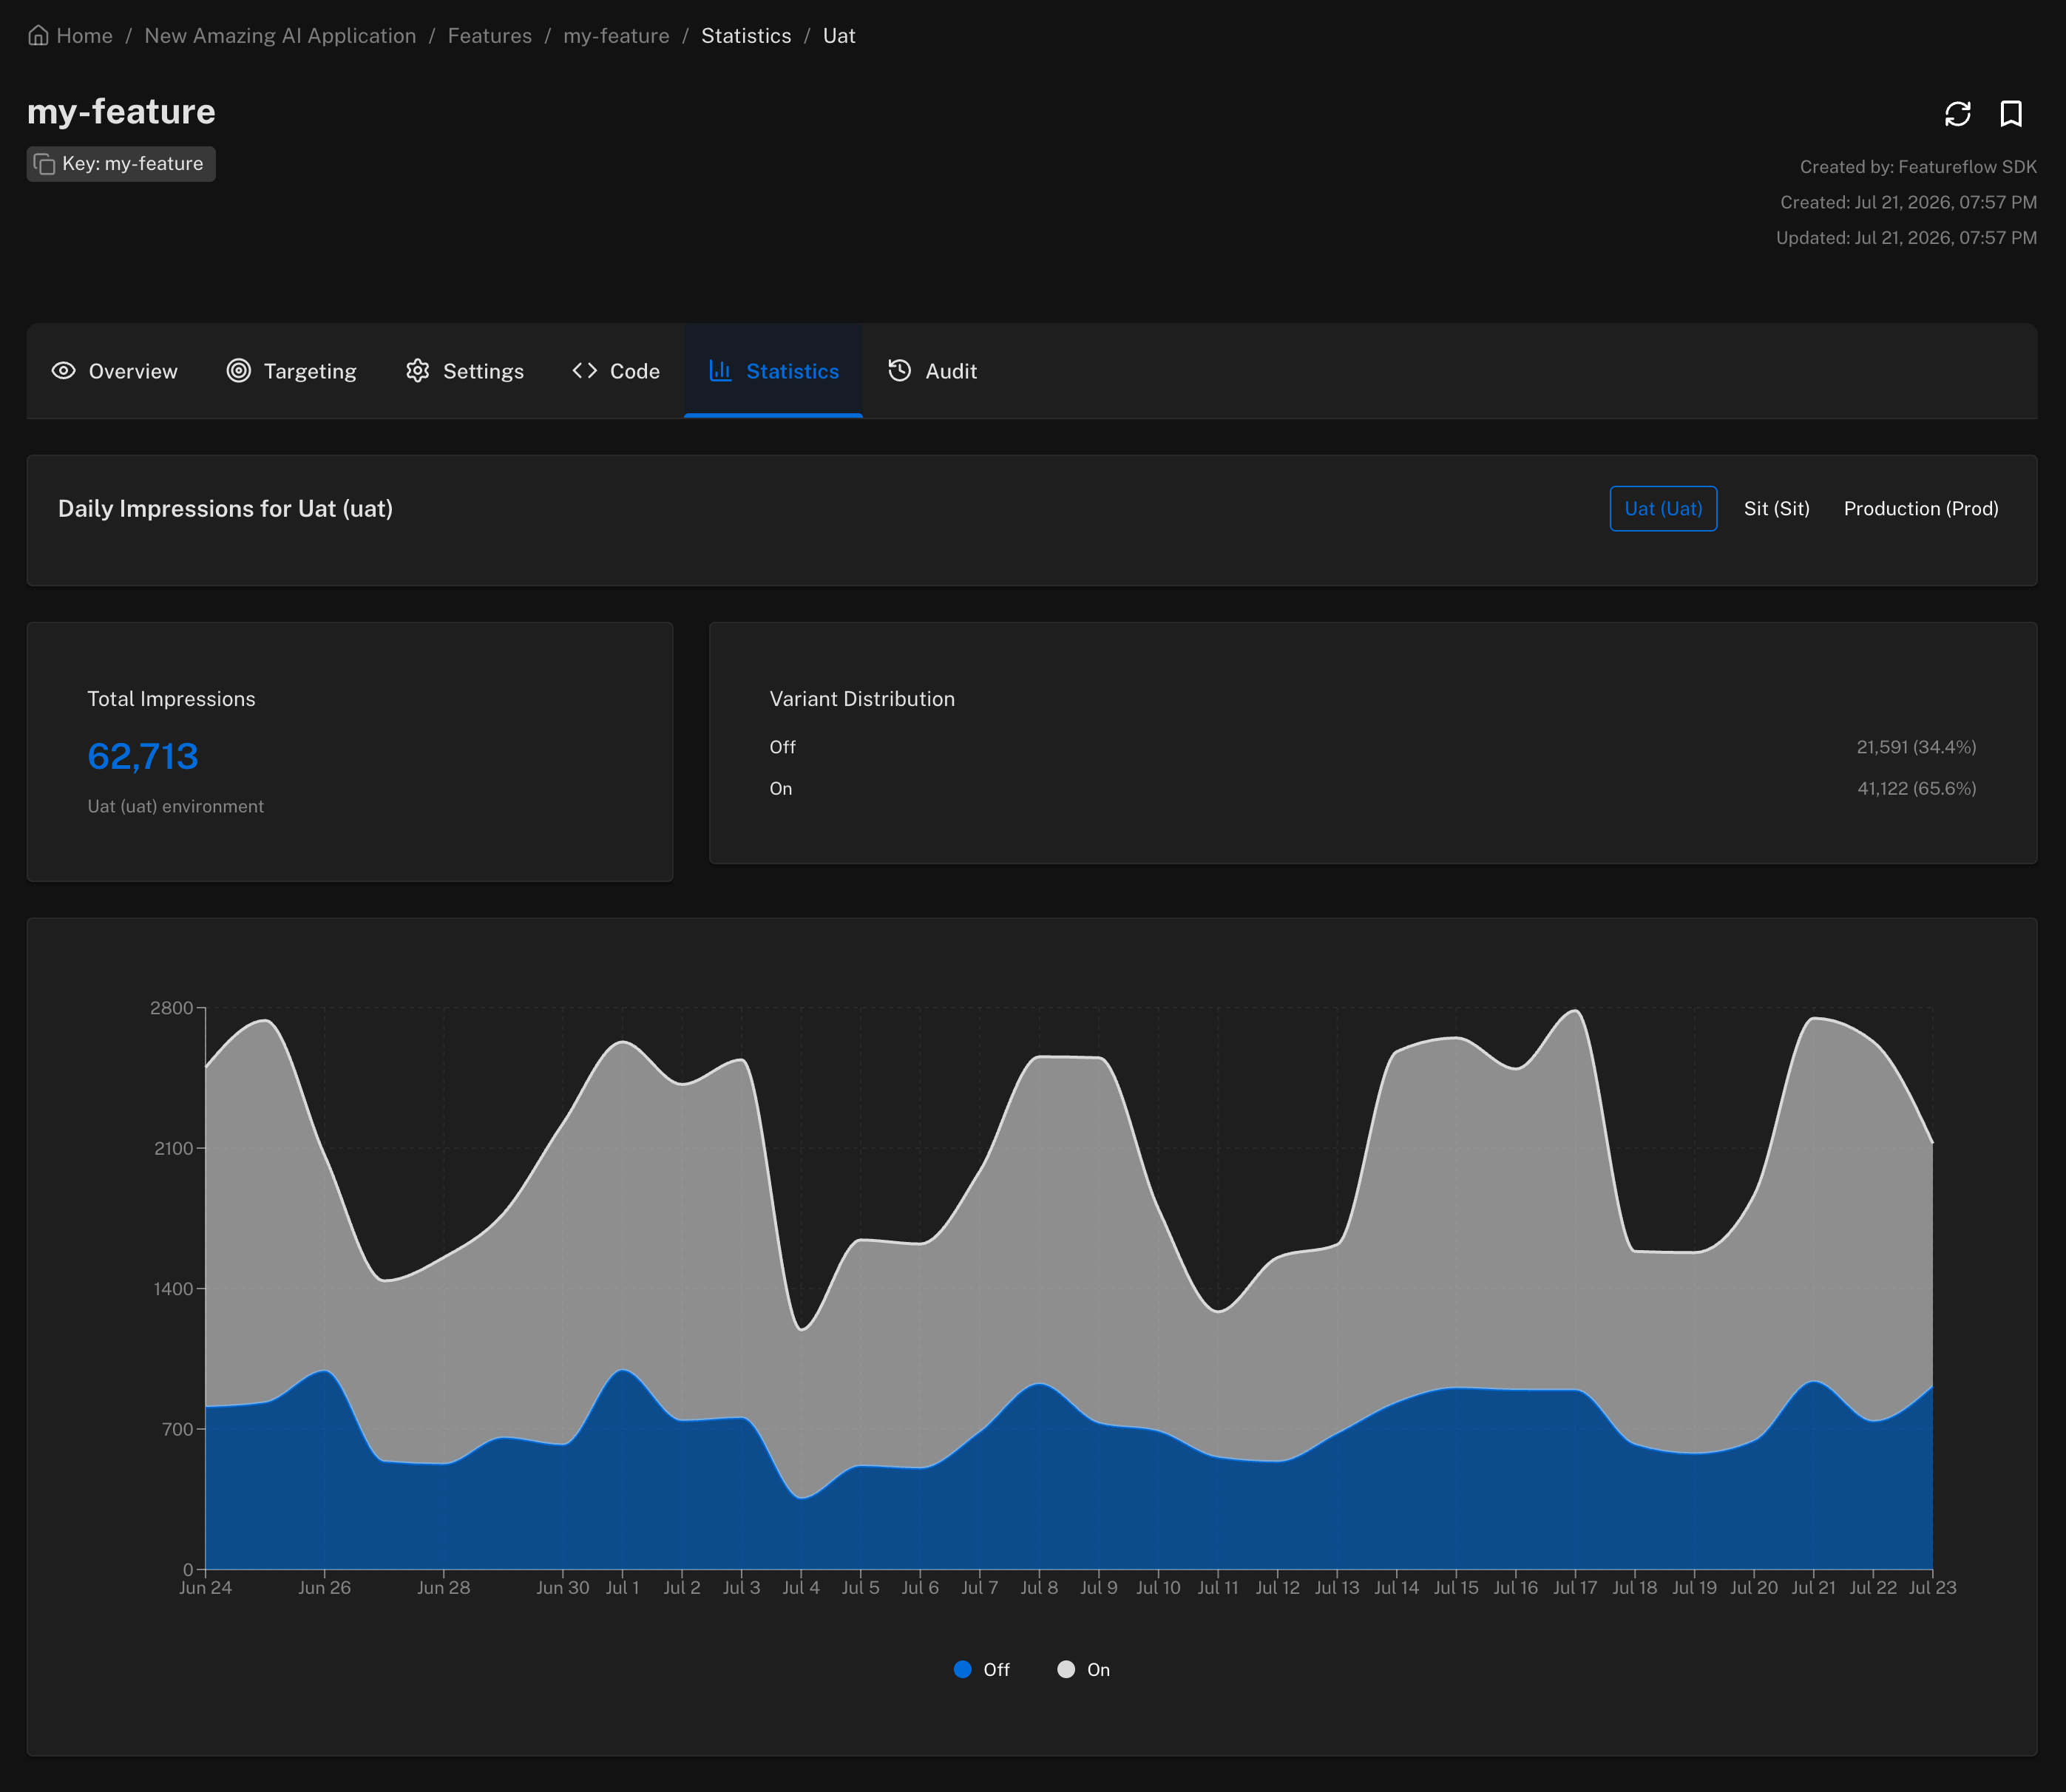
Task: Click the Updated date line
Action: tap(1906, 238)
